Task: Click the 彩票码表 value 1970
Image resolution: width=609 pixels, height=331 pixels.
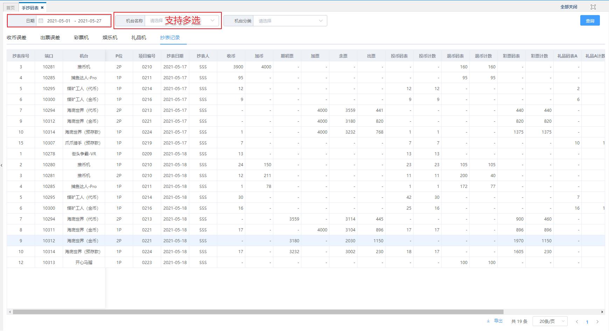Action: [x=519, y=241]
